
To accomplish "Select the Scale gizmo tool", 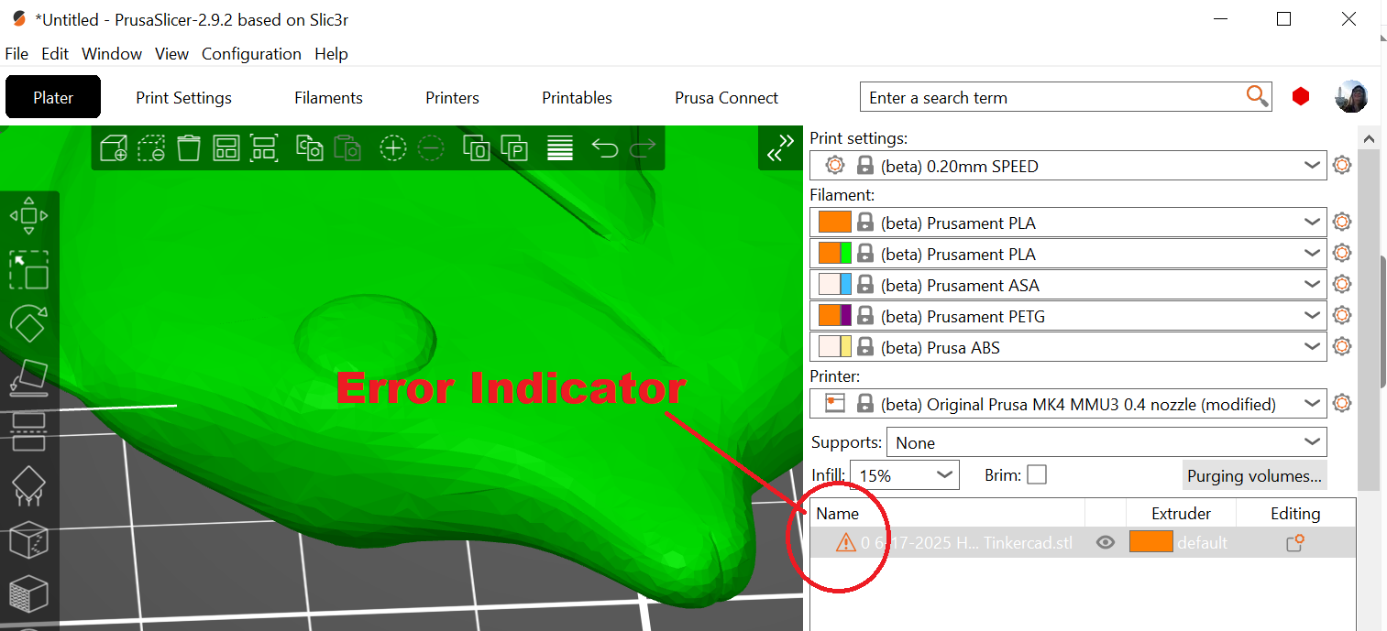I will [28, 270].
